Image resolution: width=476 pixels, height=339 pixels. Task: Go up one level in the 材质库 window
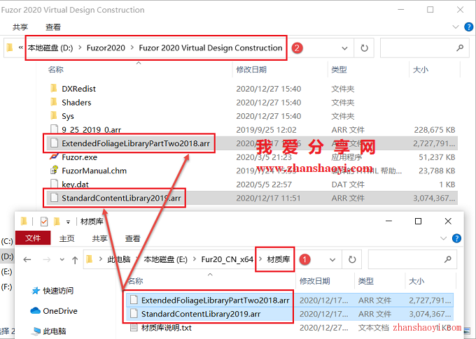pyautogui.click(x=75, y=259)
